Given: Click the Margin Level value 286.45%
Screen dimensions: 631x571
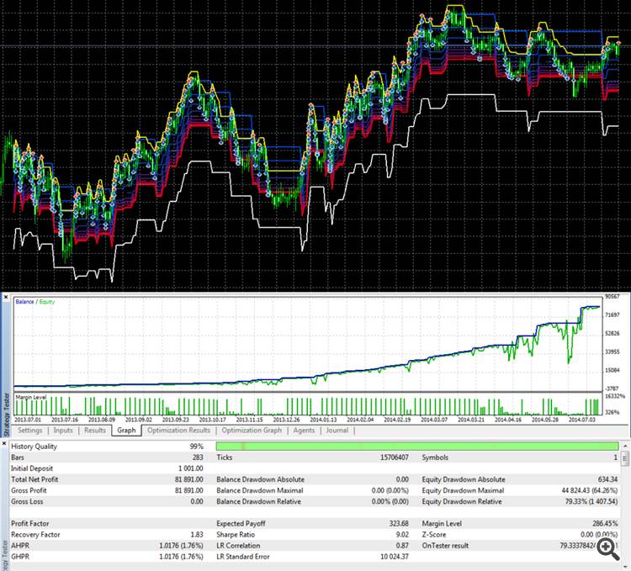Looking at the screenshot, I should pyautogui.click(x=605, y=524).
